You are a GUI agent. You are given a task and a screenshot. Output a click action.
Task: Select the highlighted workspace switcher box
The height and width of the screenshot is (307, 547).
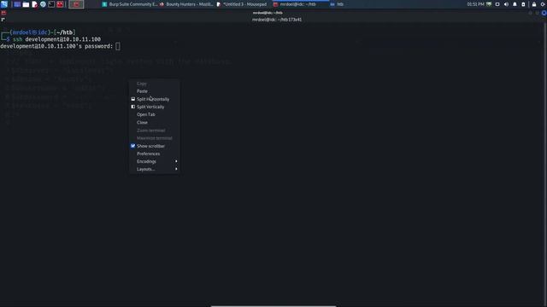[76, 4]
